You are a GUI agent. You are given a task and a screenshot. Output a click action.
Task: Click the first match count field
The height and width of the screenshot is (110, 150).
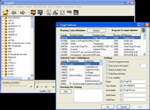[143, 66]
